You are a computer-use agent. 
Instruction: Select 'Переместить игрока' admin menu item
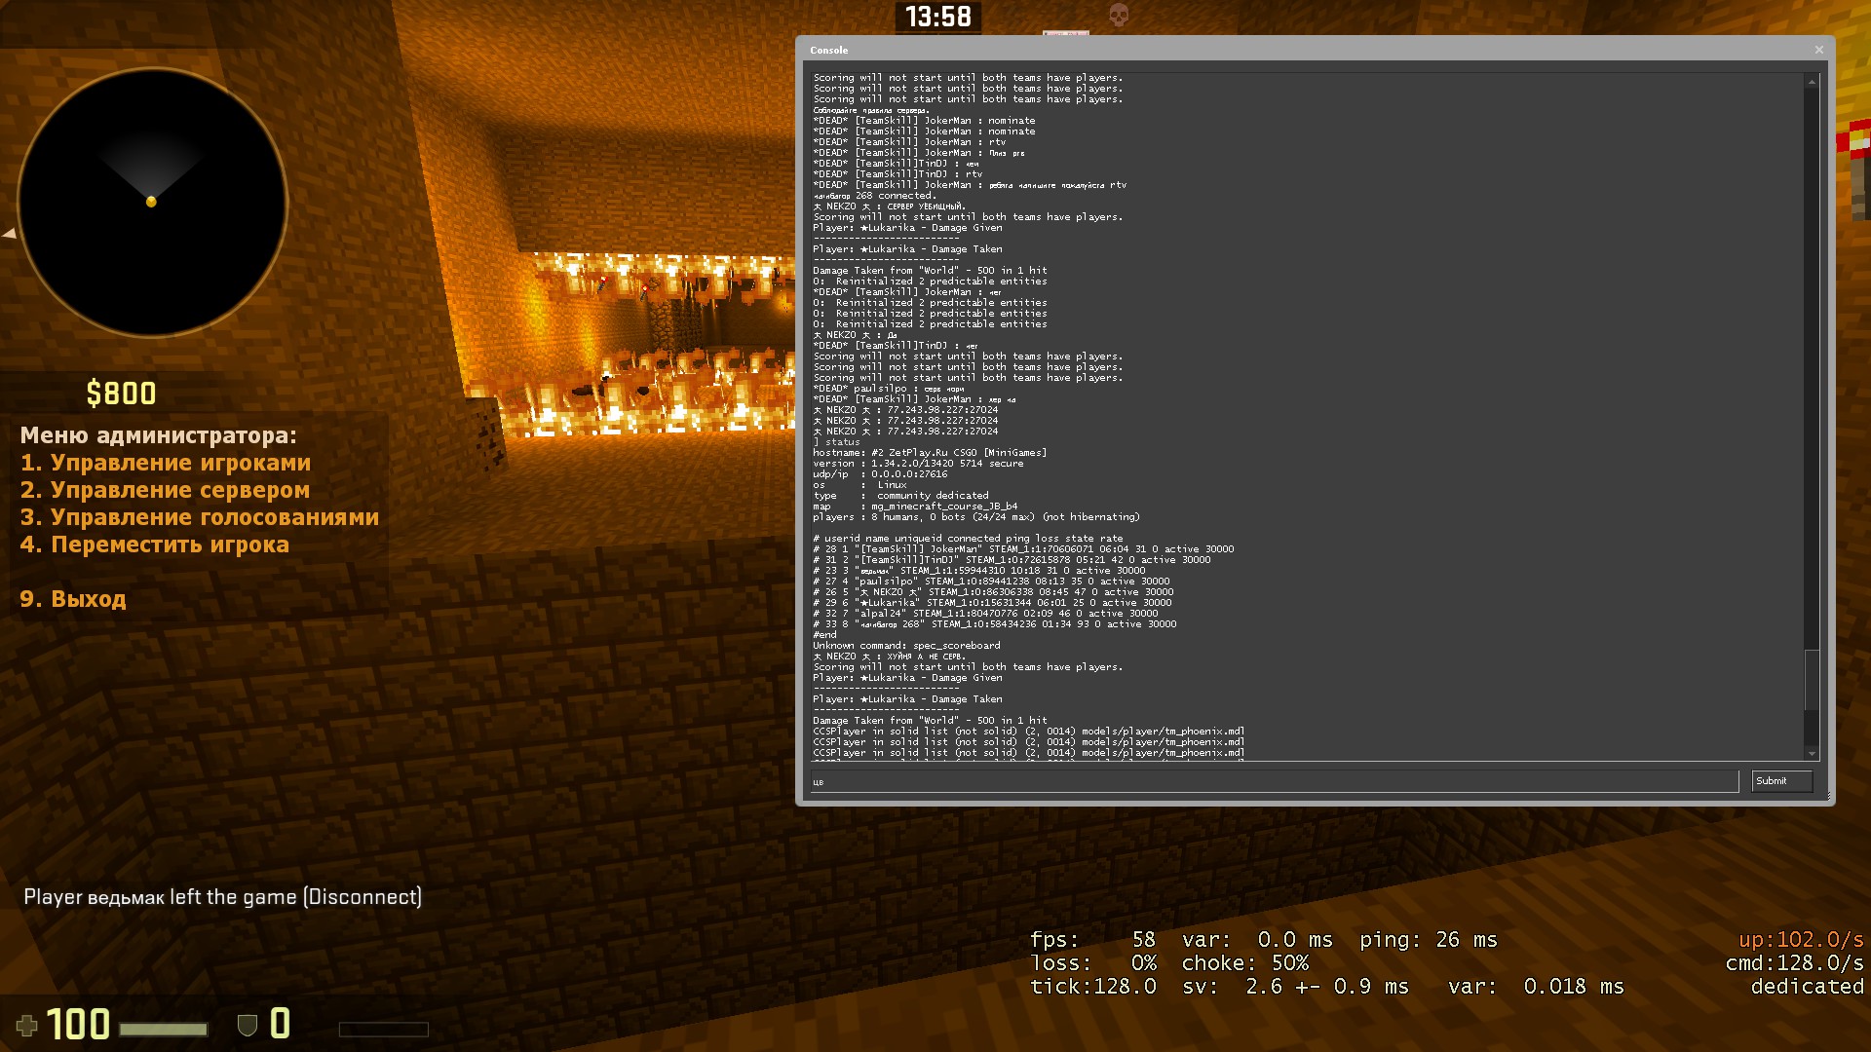pyautogui.click(x=155, y=545)
